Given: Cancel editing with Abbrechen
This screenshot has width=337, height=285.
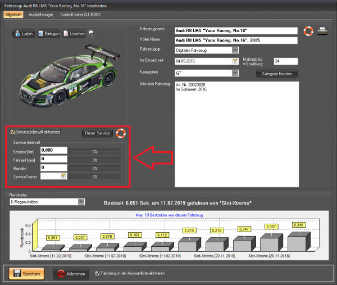Looking at the screenshot, I should point(71,274).
